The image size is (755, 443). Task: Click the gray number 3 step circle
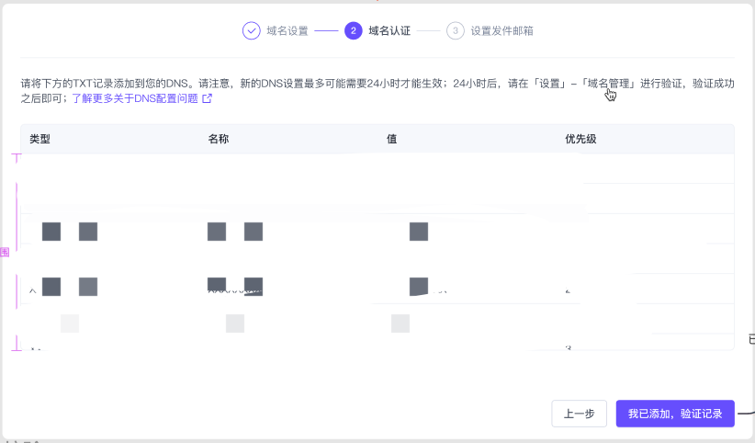pyautogui.click(x=456, y=31)
